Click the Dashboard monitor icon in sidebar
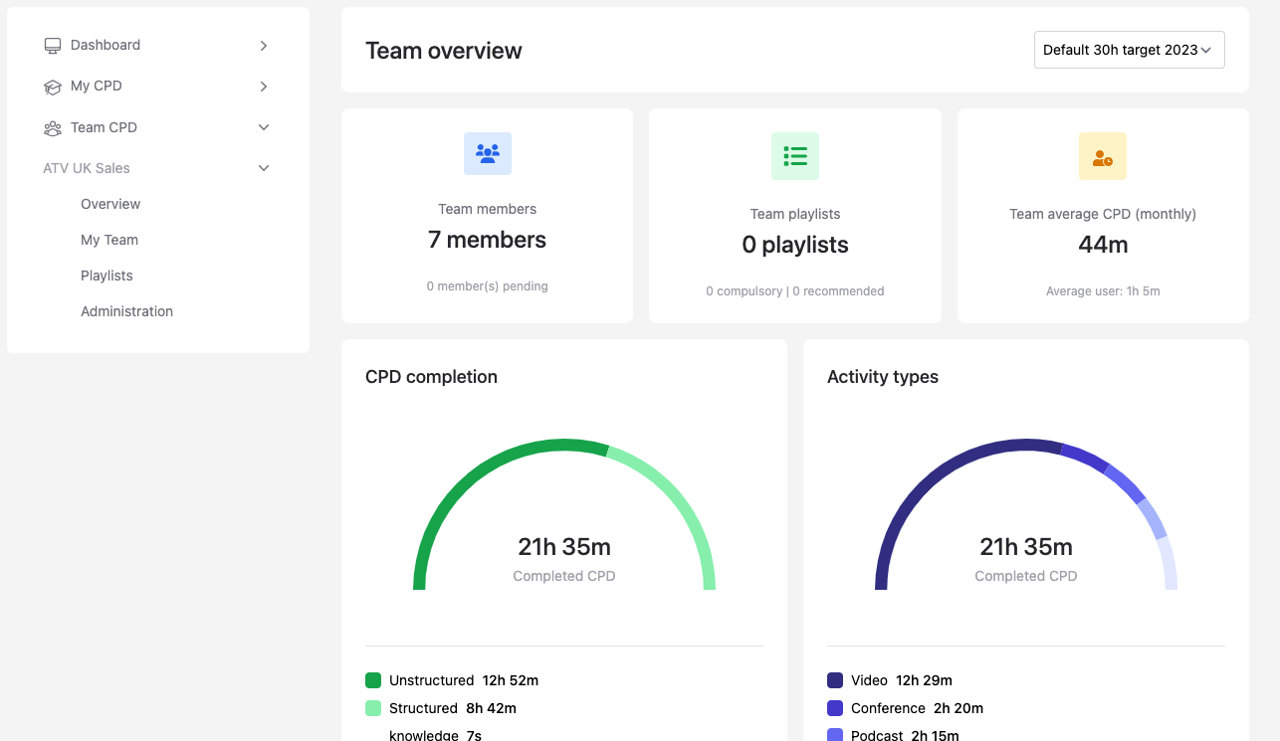The width and height of the screenshot is (1280, 741). (x=53, y=46)
